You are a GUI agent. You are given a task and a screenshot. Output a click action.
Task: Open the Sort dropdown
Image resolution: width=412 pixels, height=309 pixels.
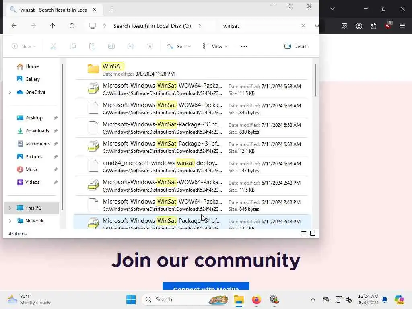pos(179,47)
